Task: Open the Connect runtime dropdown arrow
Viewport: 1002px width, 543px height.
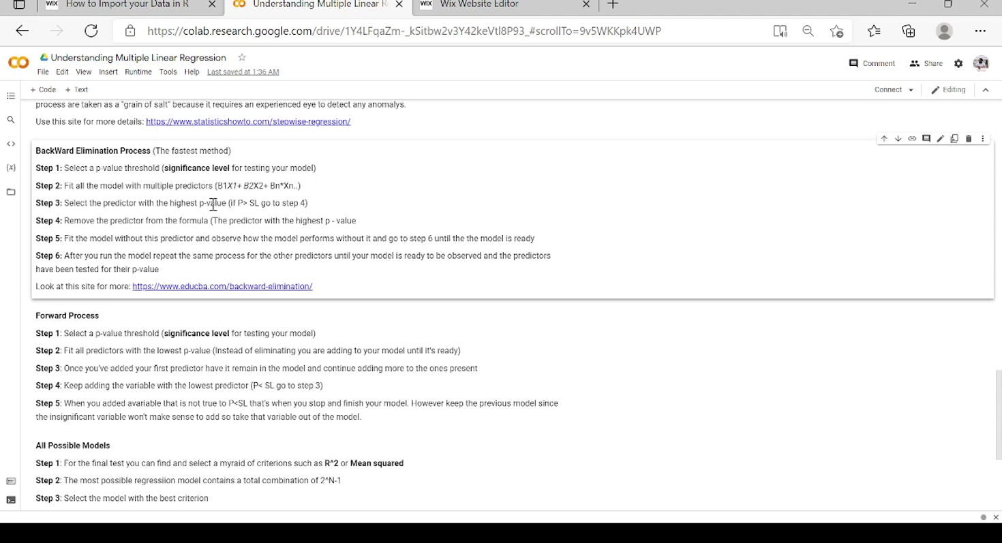Action: click(911, 90)
